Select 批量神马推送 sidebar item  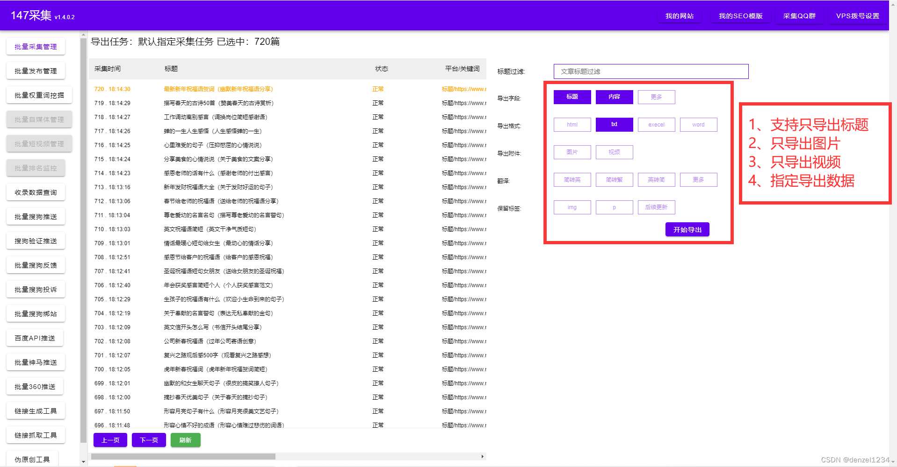[36, 362]
